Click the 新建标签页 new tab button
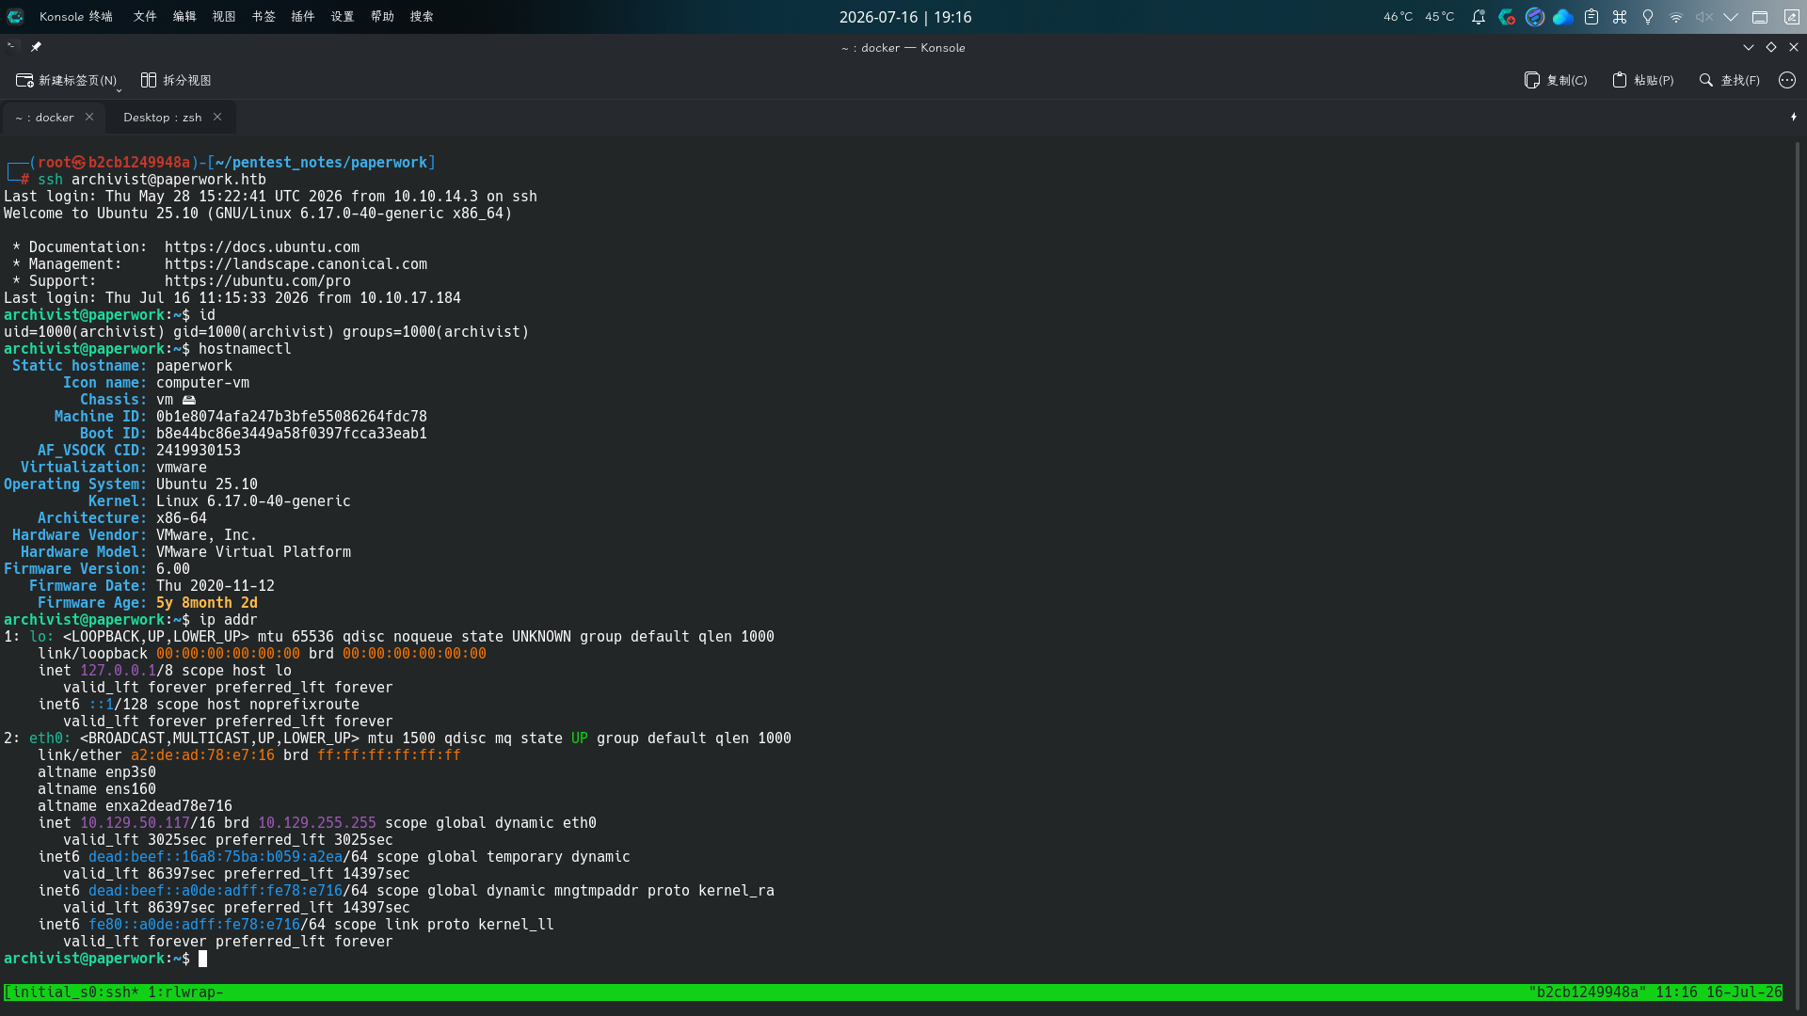Screen dimensions: 1807x1016 (66, 80)
